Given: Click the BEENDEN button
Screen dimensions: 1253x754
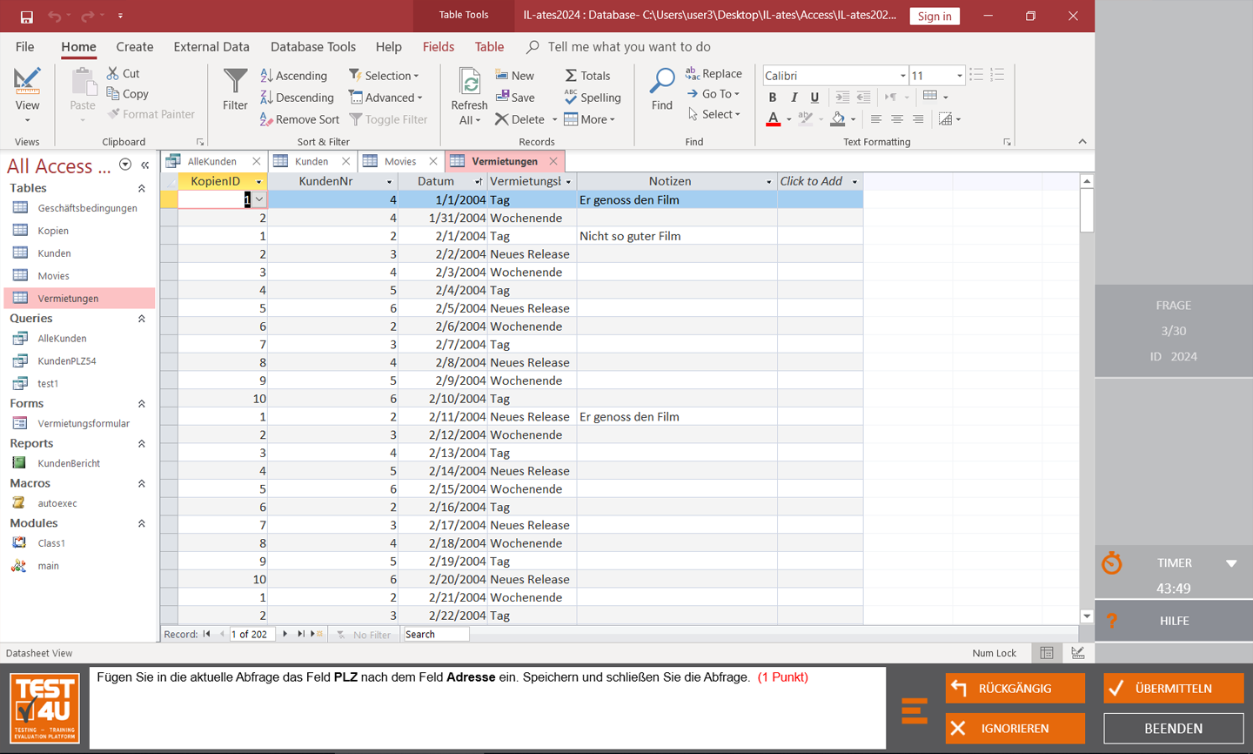Looking at the screenshot, I should (x=1174, y=728).
